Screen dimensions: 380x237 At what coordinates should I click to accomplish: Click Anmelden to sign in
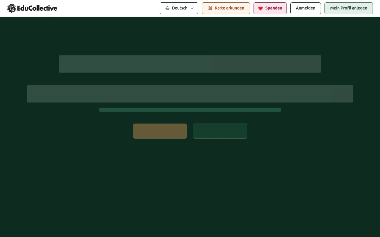coord(305,8)
